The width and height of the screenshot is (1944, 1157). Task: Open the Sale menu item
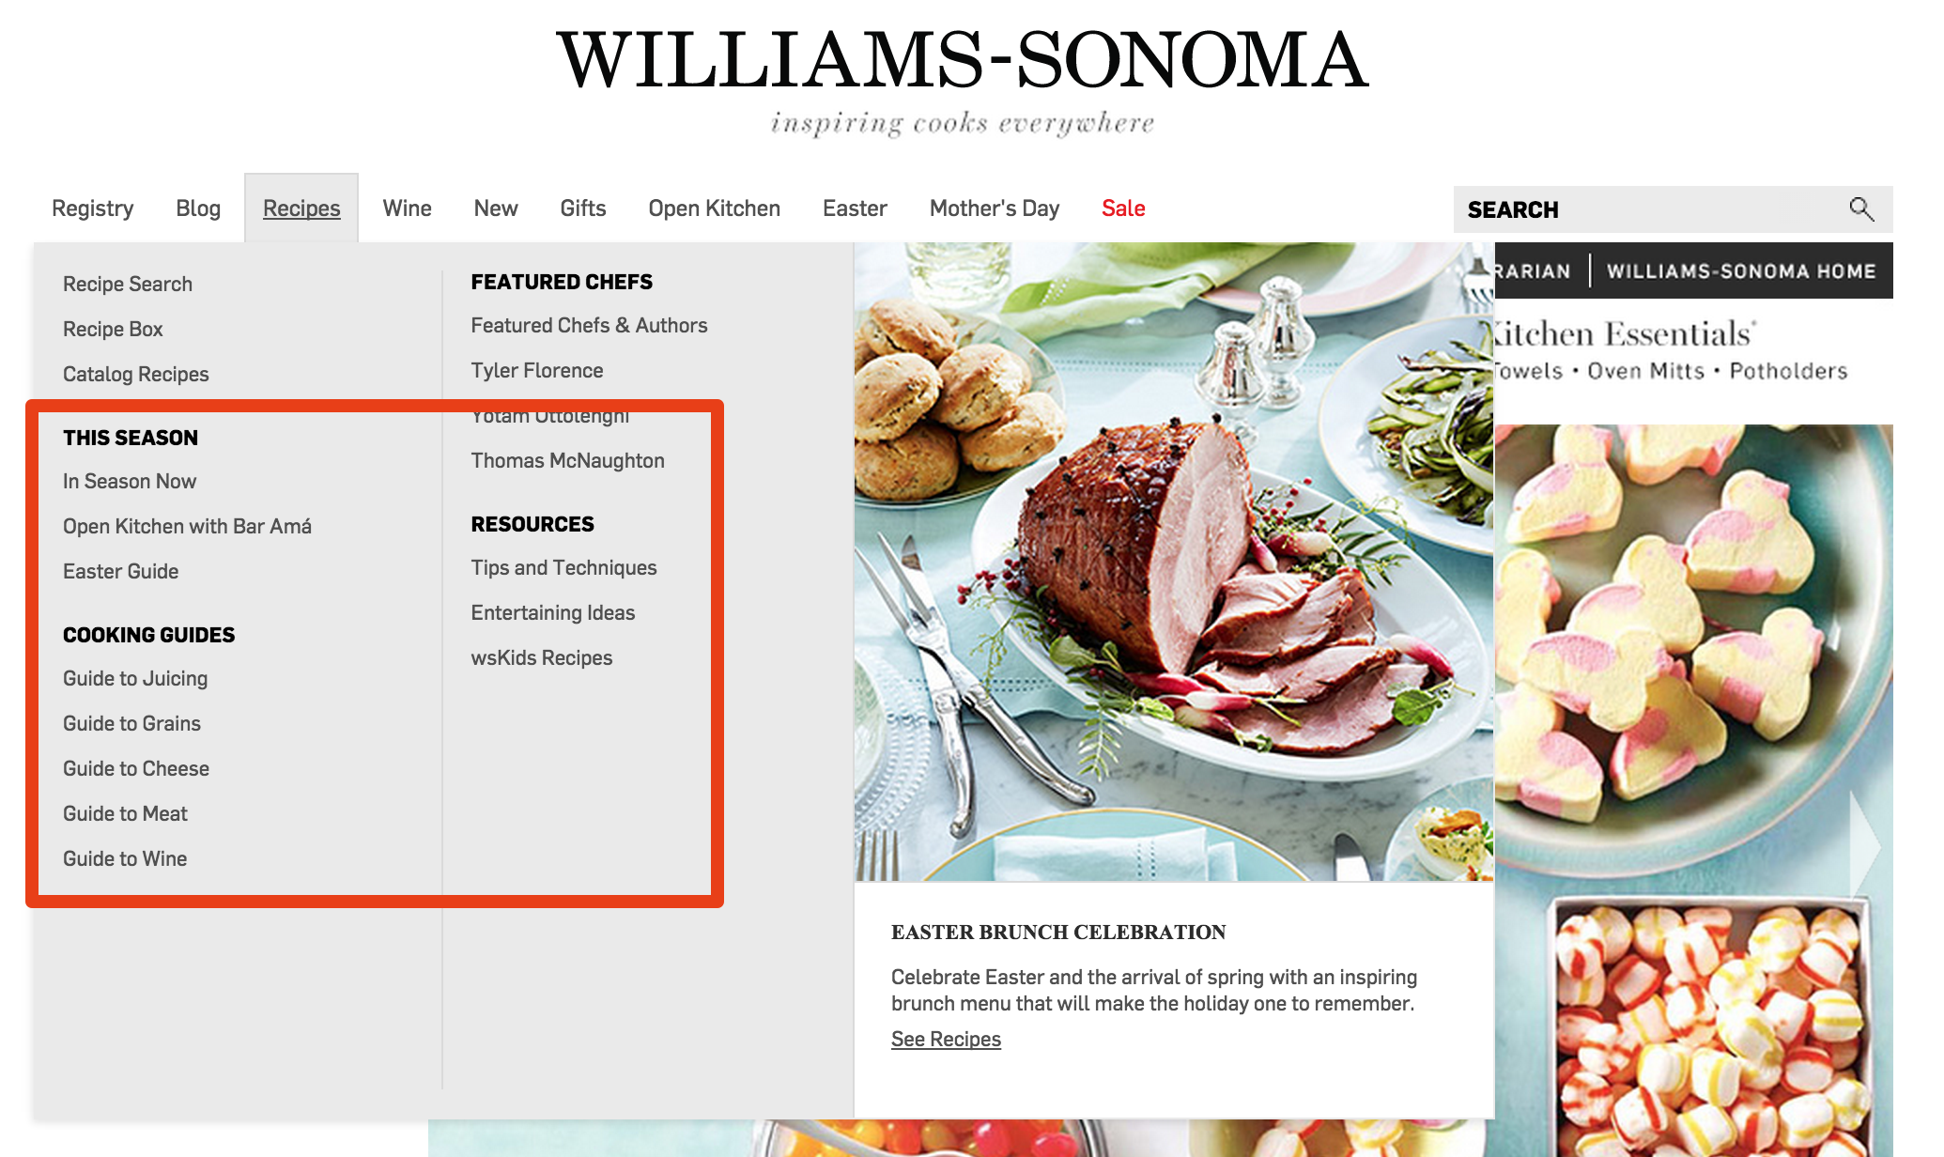pyautogui.click(x=1123, y=208)
